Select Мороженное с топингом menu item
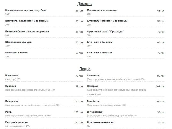 [x=102, y=10]
